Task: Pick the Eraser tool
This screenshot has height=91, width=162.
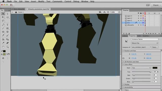Action: point(7,43)
